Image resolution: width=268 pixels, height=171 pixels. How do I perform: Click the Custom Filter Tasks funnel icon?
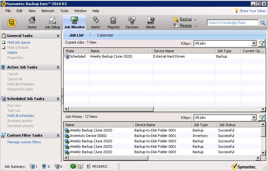(x=4, y=135)
